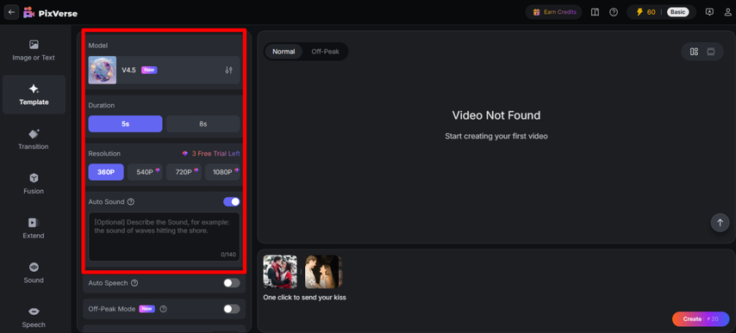The width and height of the screenshot is (736, 333).
Task: Turn off the Auto Sound toggle
Action: (x=232, y=202)
